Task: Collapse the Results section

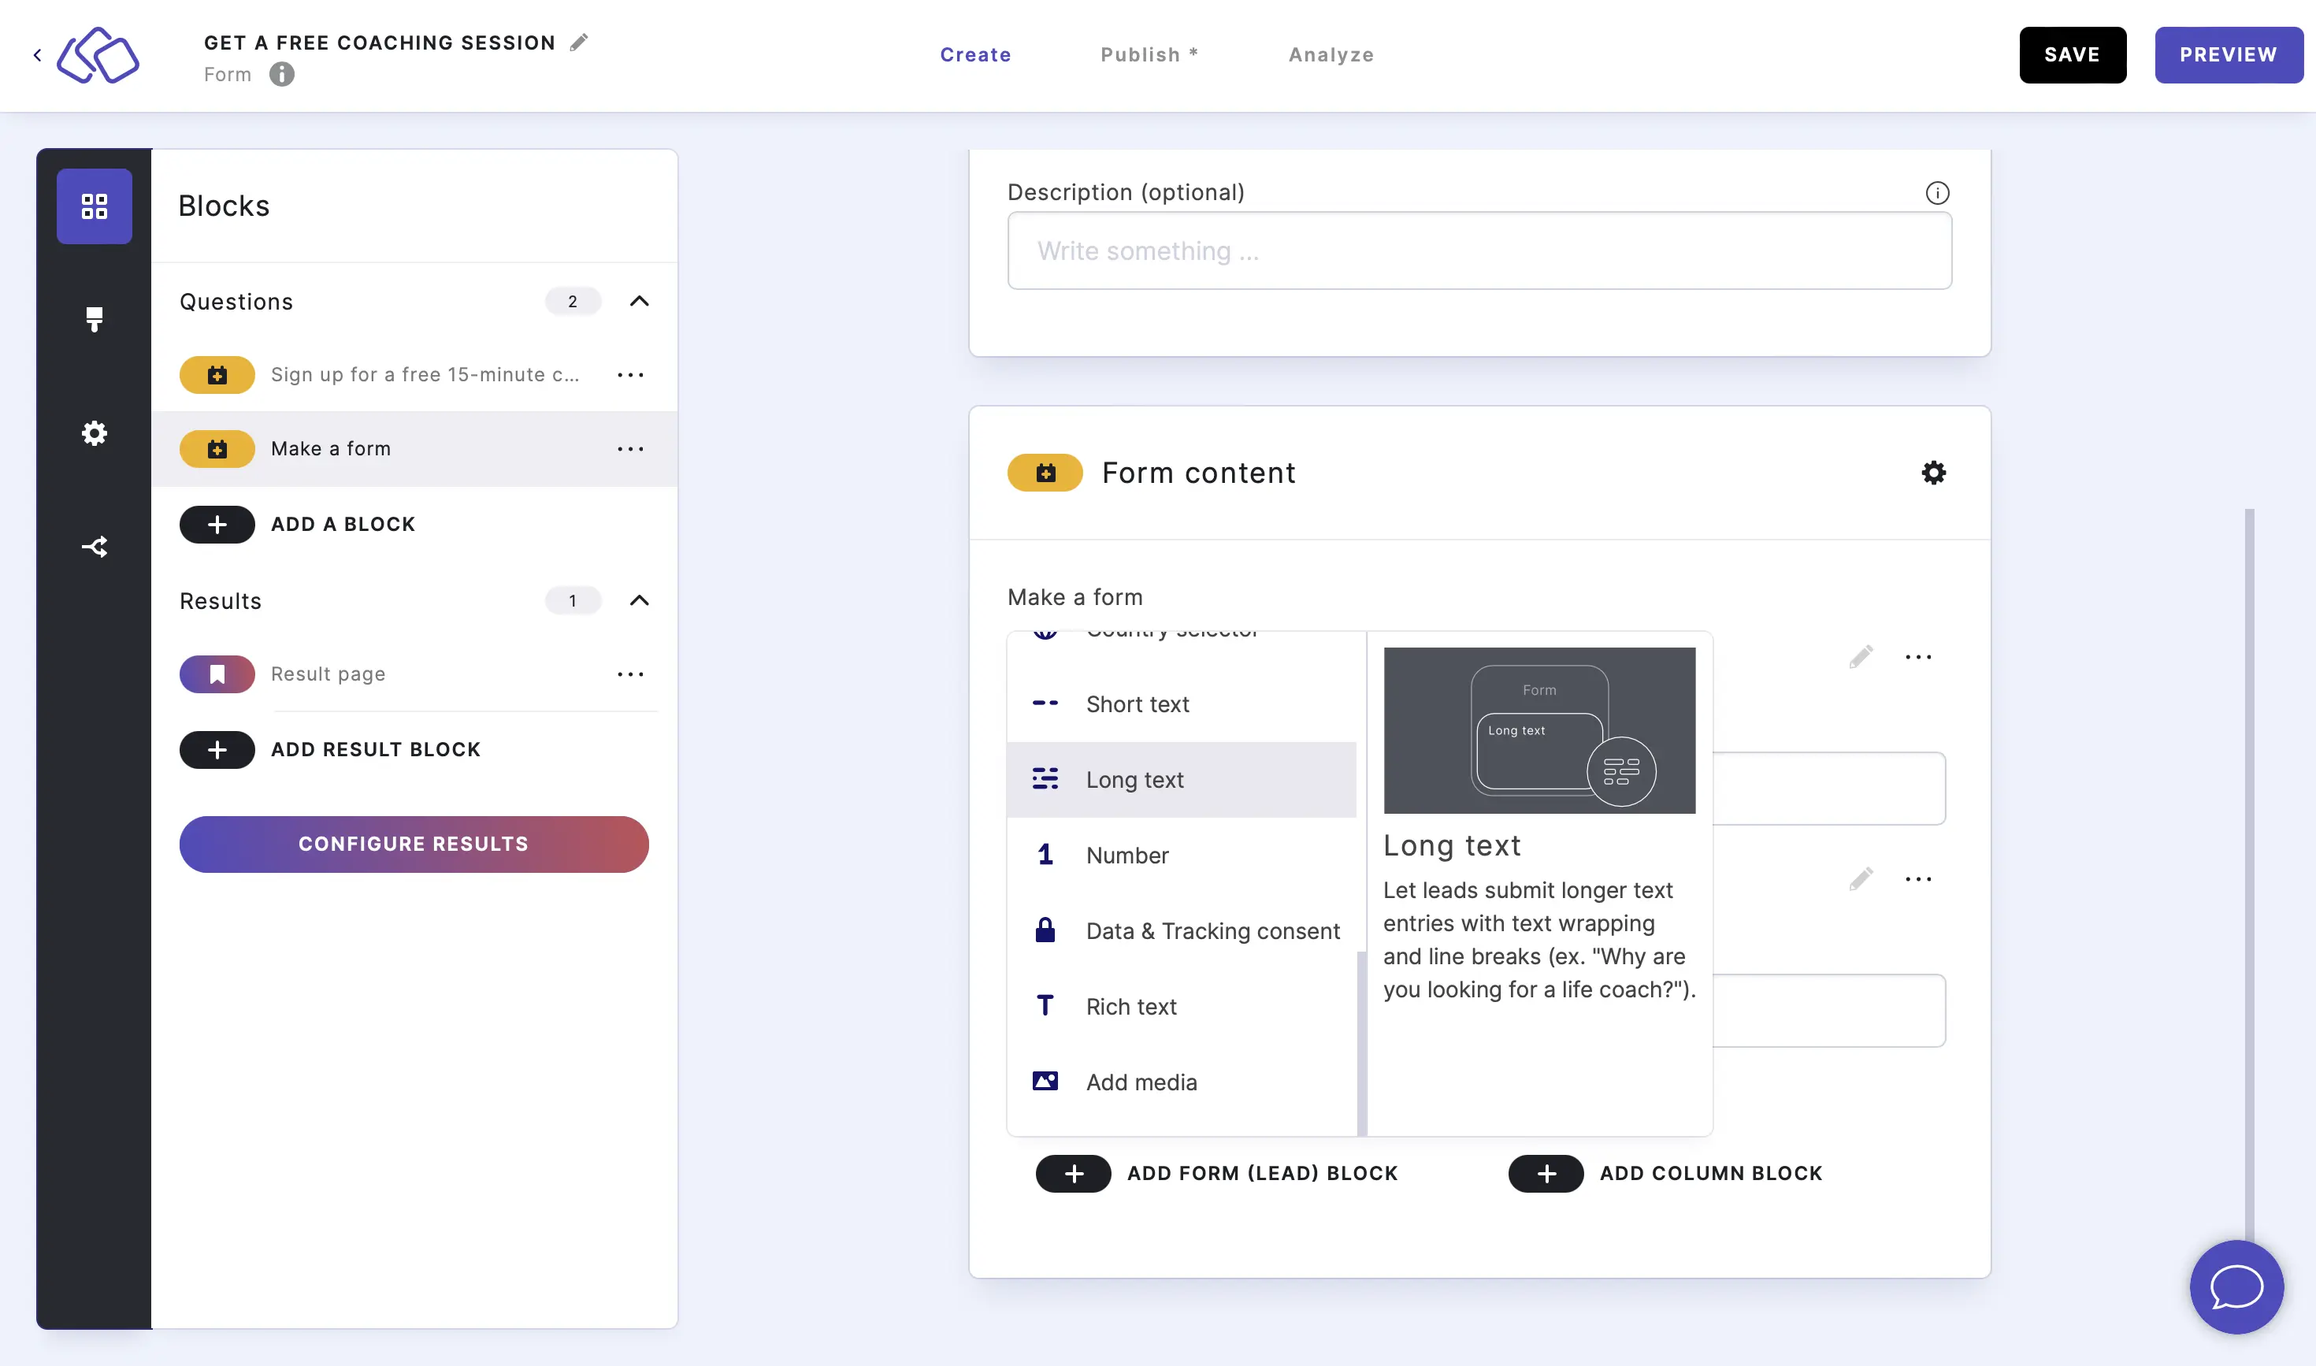Action: (x=639, y=600)
